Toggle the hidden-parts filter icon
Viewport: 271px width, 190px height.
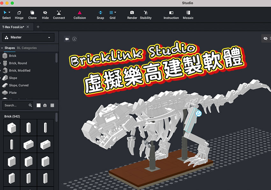[45, 105]
